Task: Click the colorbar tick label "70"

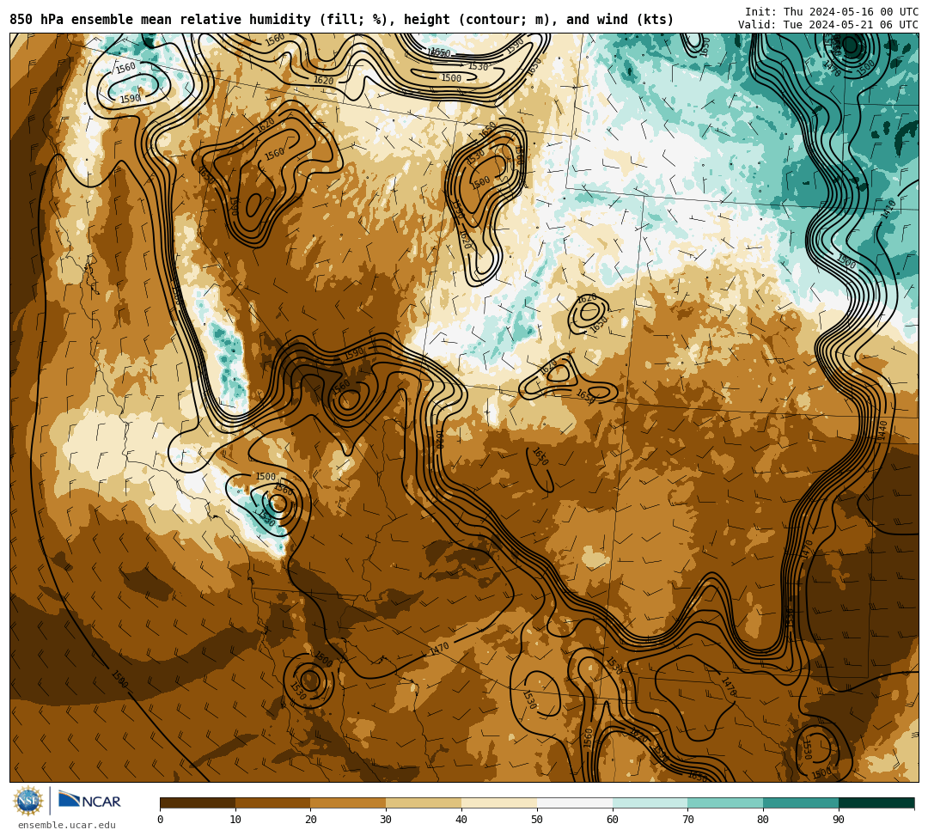Action: click(x=687, y=820)
